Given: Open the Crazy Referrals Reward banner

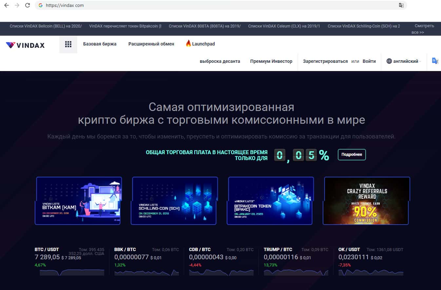Looking at the screenshot, I should (x=366, y=201).
